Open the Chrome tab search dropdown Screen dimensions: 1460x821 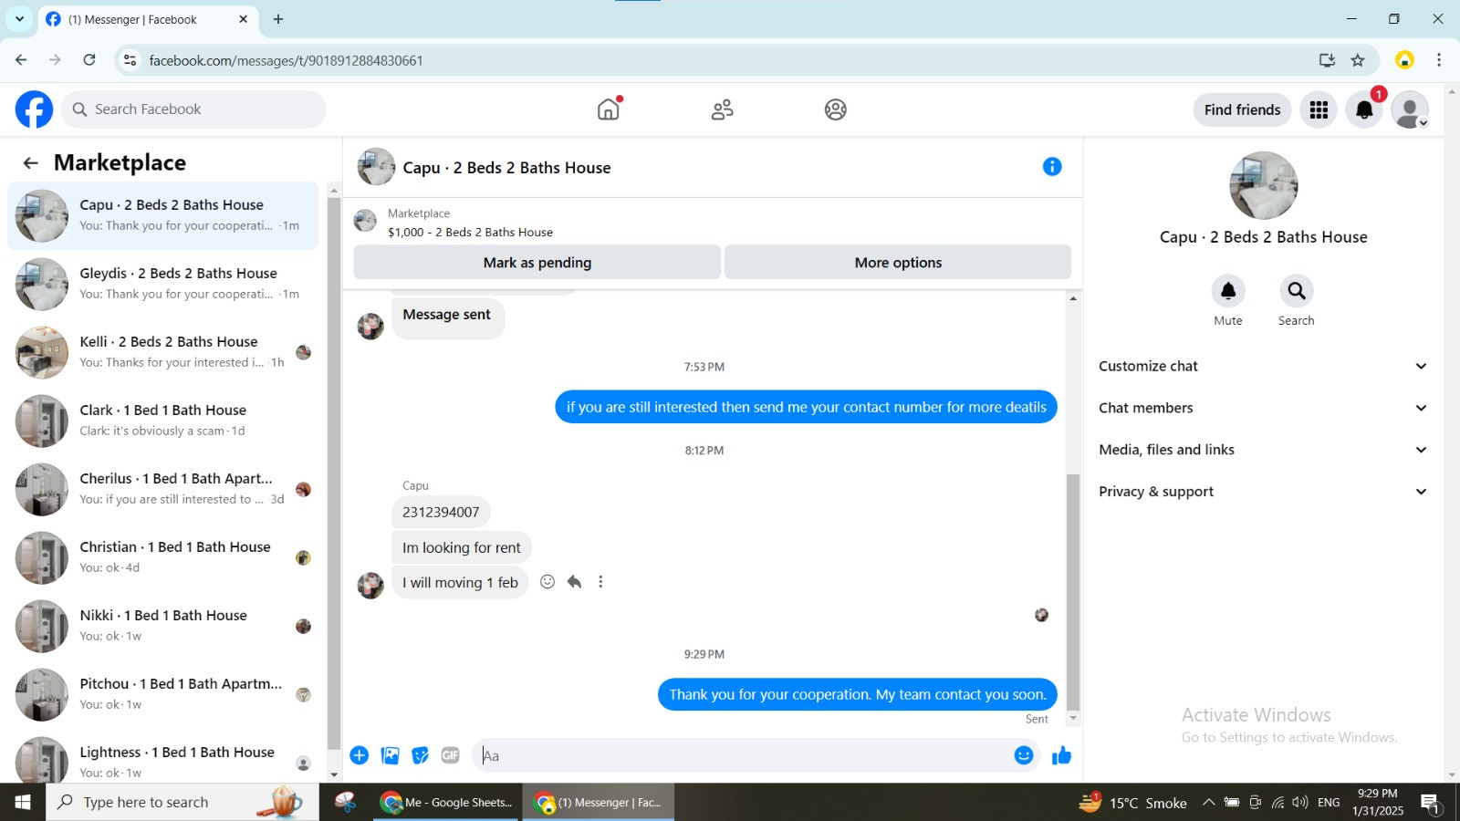[19, 19]
